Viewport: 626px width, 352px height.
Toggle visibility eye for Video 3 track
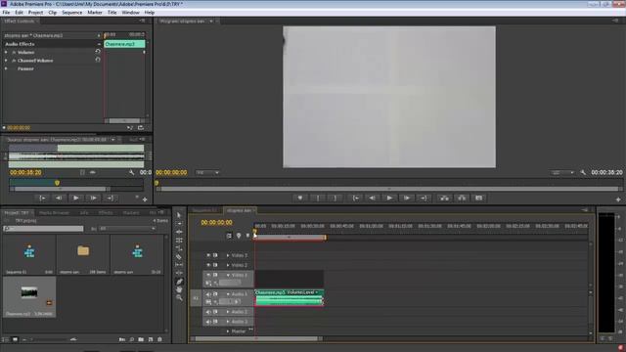pos(208,255)
